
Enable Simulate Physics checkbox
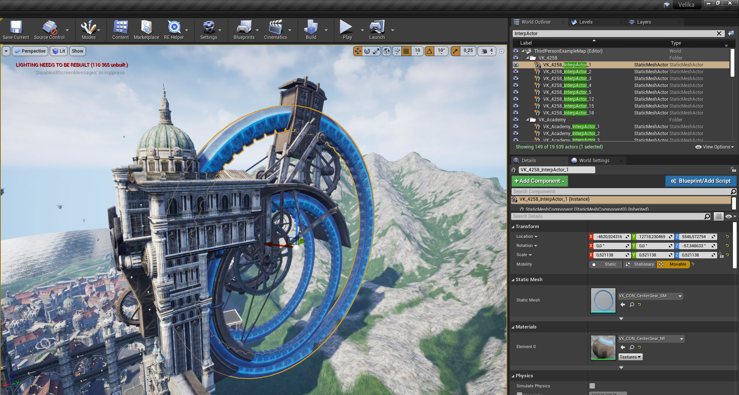pyautogui.click(x=592, y=386)
